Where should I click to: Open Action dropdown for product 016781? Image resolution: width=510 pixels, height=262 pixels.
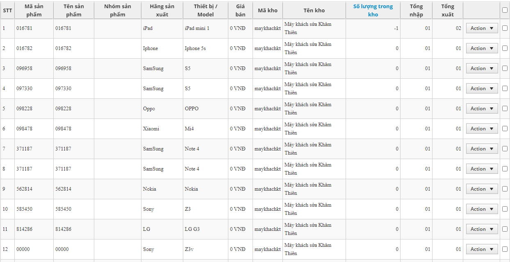tap(482, 28)
